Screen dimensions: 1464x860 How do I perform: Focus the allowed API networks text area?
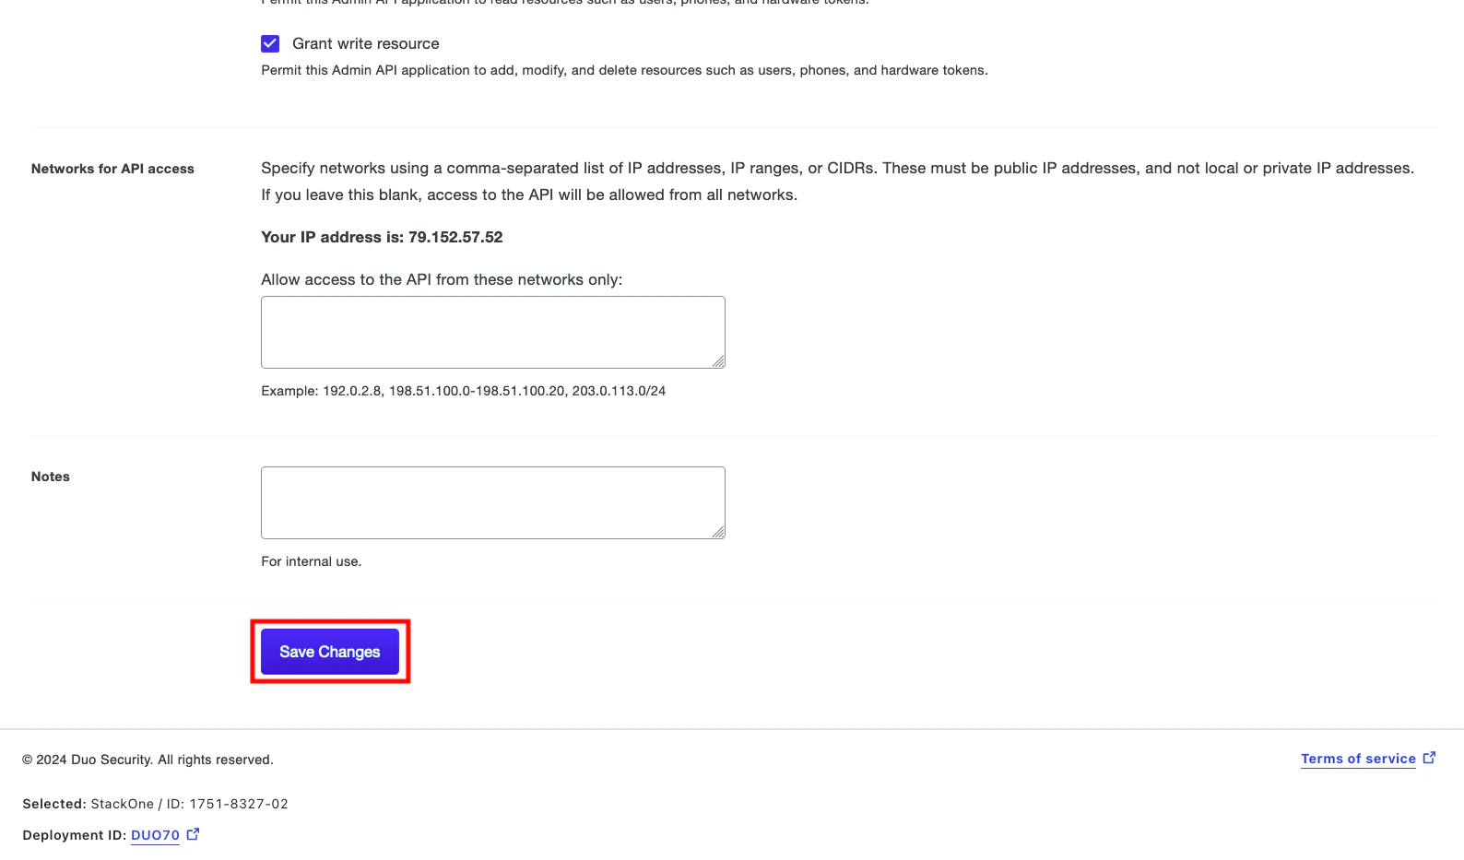493,332
